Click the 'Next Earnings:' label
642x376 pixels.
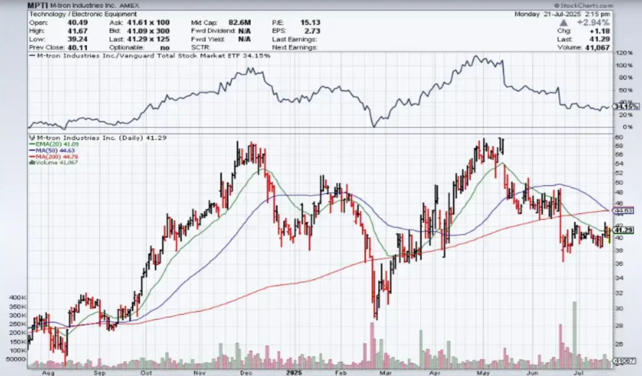(295, 48)
